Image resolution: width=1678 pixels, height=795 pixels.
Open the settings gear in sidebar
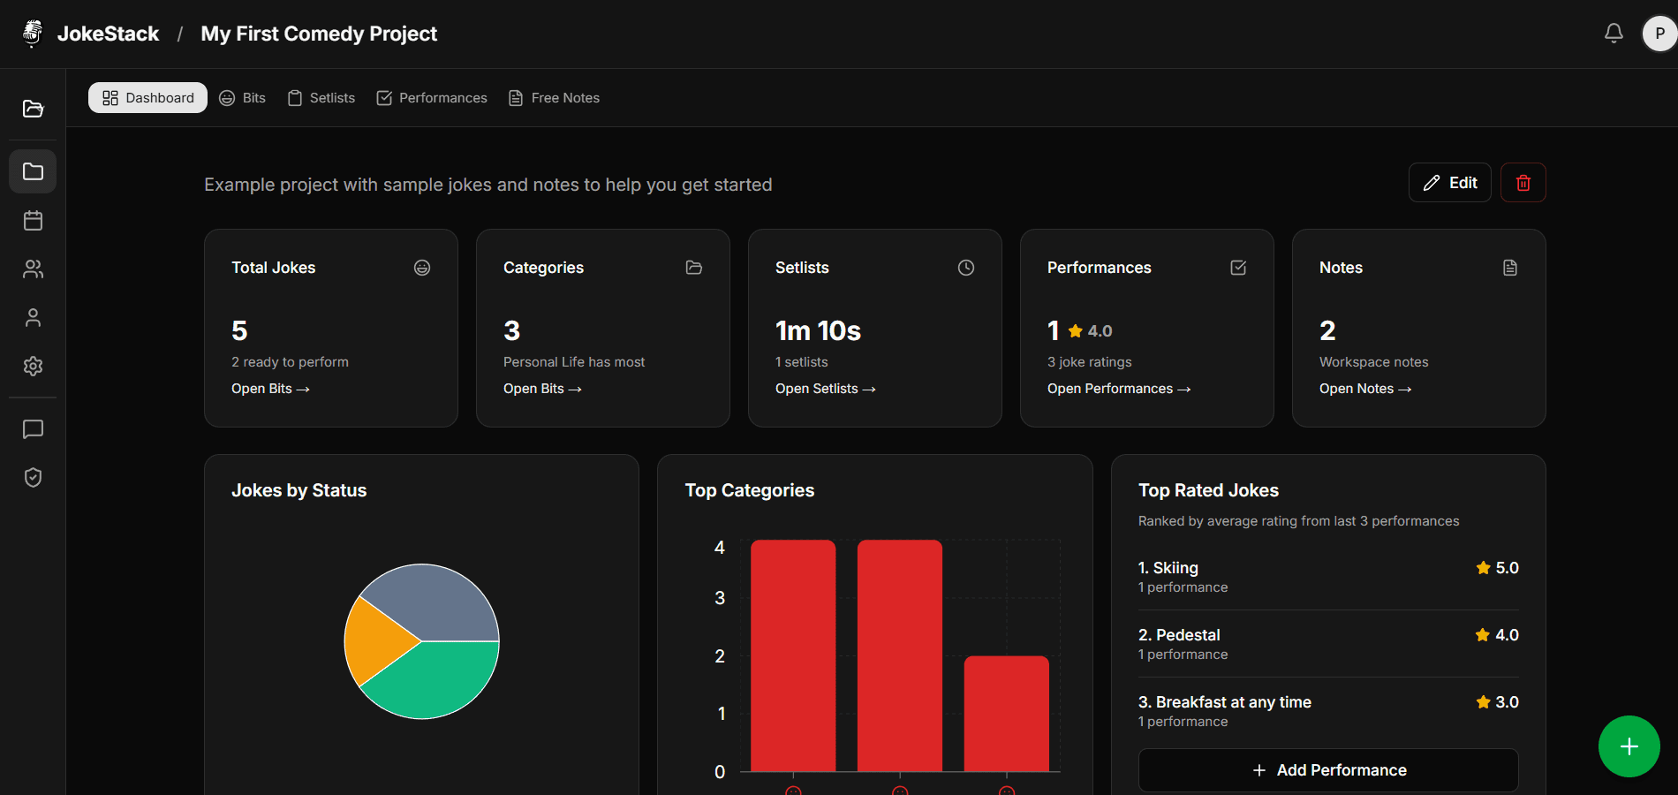point(33,366)
